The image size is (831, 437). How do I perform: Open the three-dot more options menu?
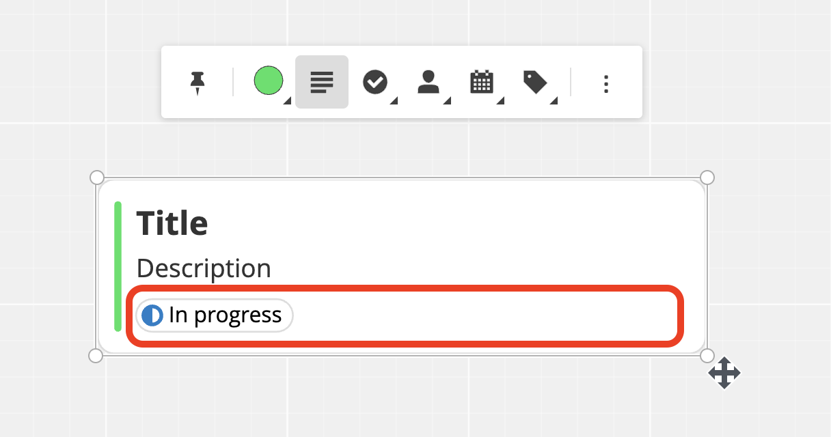click(x=605, y=84)
